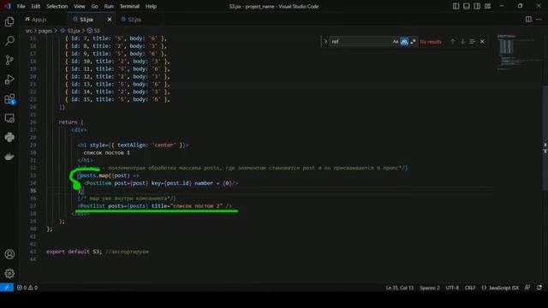Open Source Control view
This screenshot has height=308, width=548.
click(9, 60)
